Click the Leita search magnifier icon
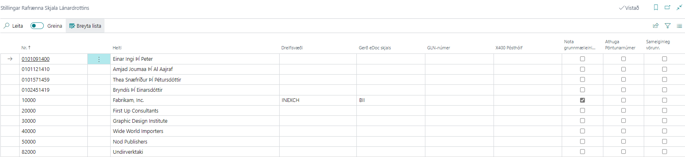Viewport: 685px width, 157px height. pos(7,26)
